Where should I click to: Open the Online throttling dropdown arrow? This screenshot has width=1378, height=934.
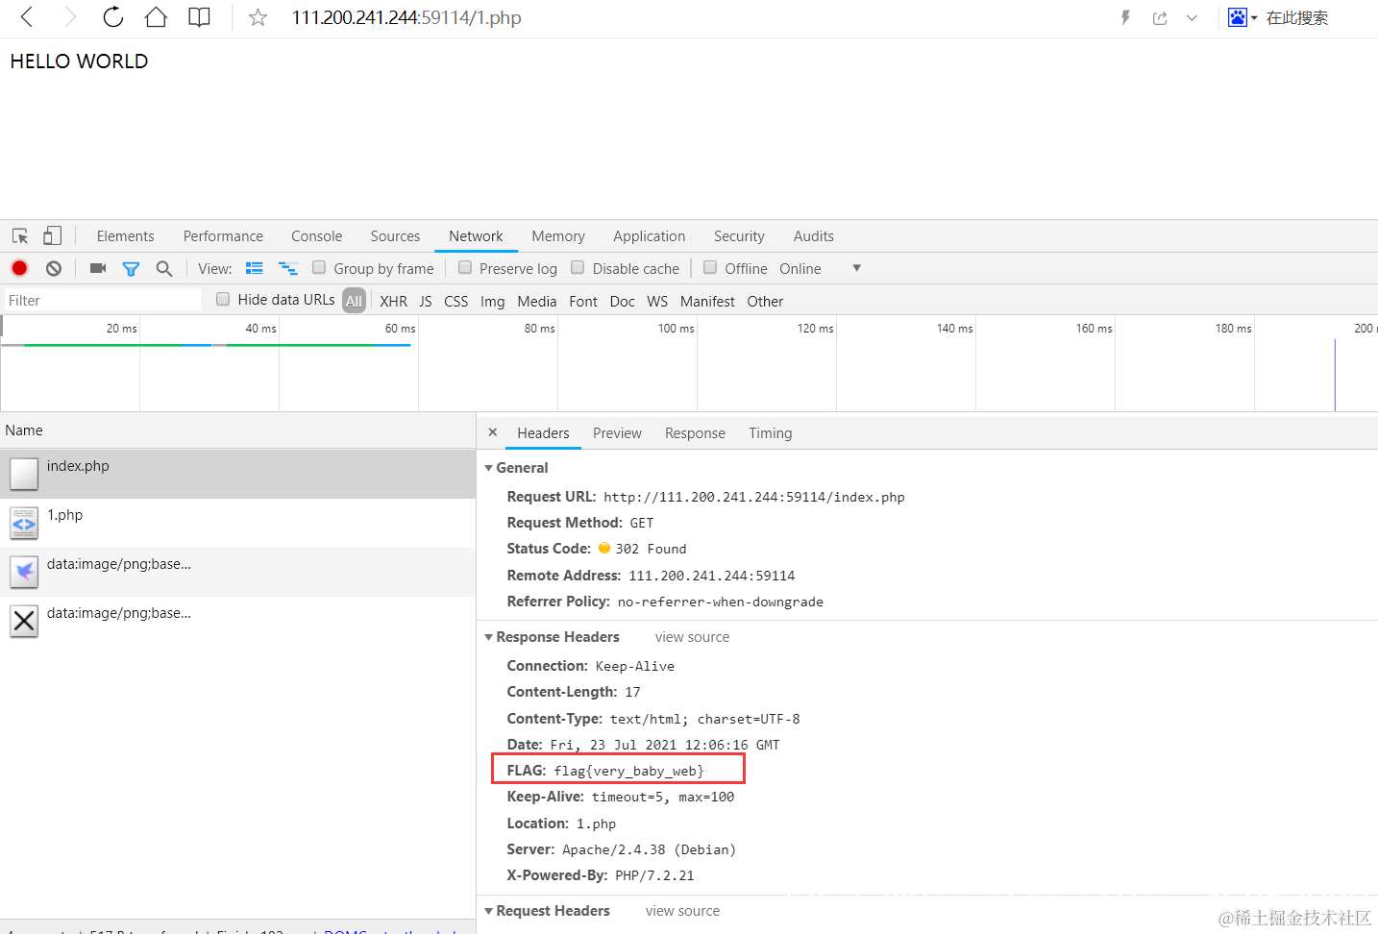[x=856, y=268]
